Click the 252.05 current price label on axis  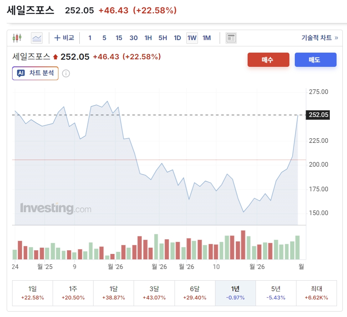(x=318, y=115)
